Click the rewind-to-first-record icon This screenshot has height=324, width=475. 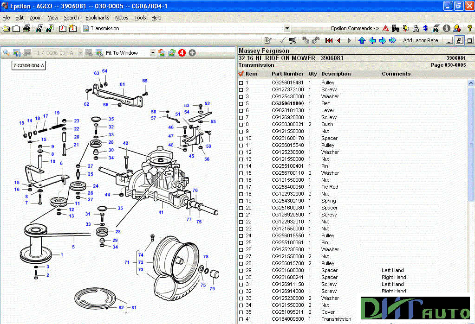(329, 40)
